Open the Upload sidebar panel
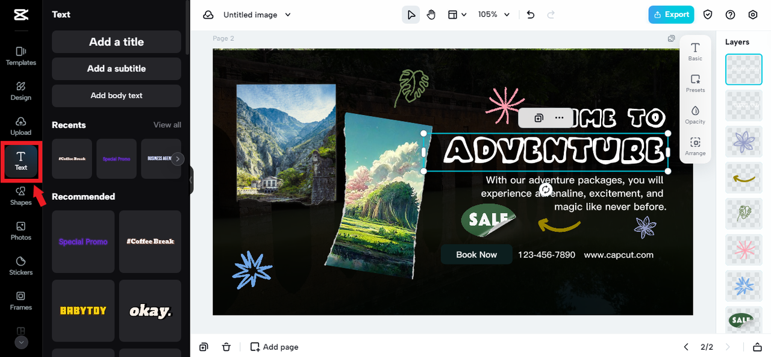 pos(20,126)
